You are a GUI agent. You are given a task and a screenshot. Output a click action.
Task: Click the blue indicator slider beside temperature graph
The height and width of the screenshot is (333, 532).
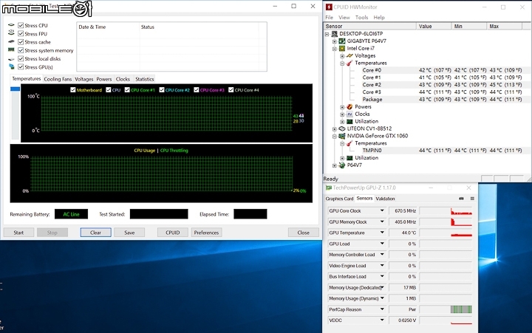pos(16,89)
